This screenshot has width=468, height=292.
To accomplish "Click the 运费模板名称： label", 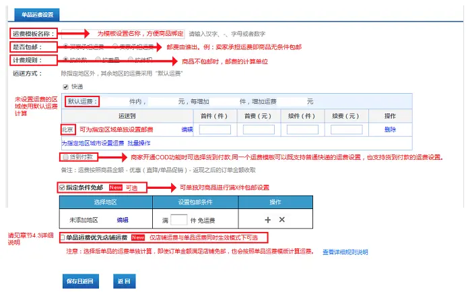I will [34, 34].
